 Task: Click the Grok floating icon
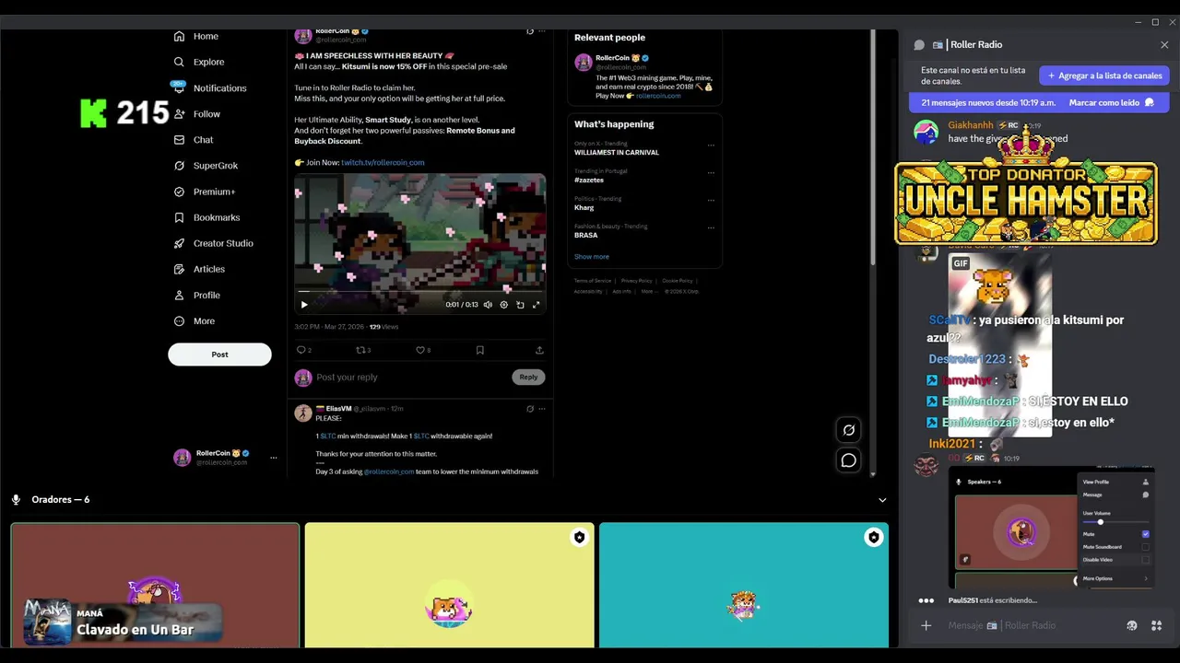click(848, 430)
